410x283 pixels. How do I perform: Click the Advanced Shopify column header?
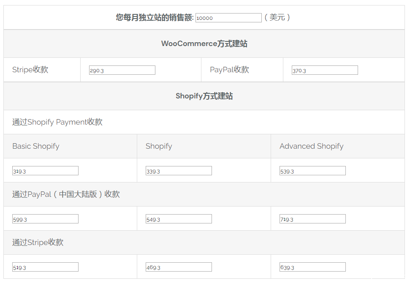click(311, 146)
